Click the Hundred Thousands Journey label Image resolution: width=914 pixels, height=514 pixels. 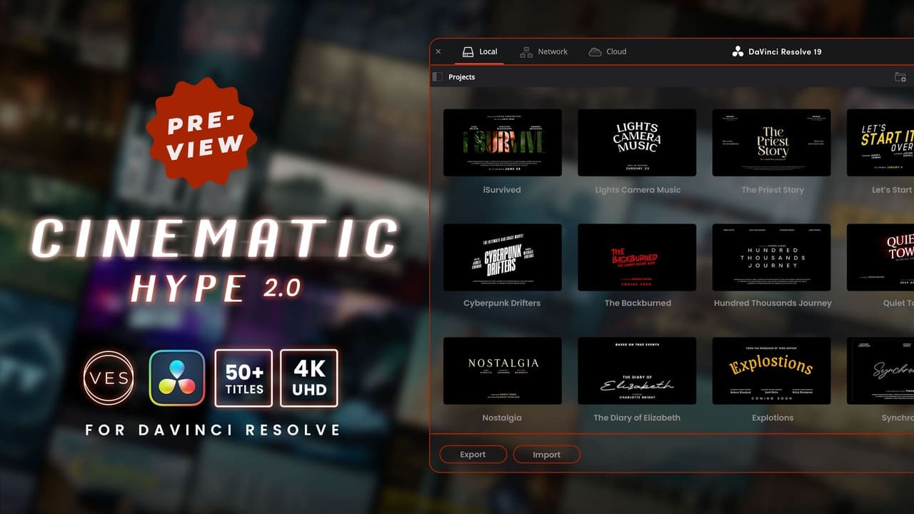pyautogui.click(x=773, y=303)
